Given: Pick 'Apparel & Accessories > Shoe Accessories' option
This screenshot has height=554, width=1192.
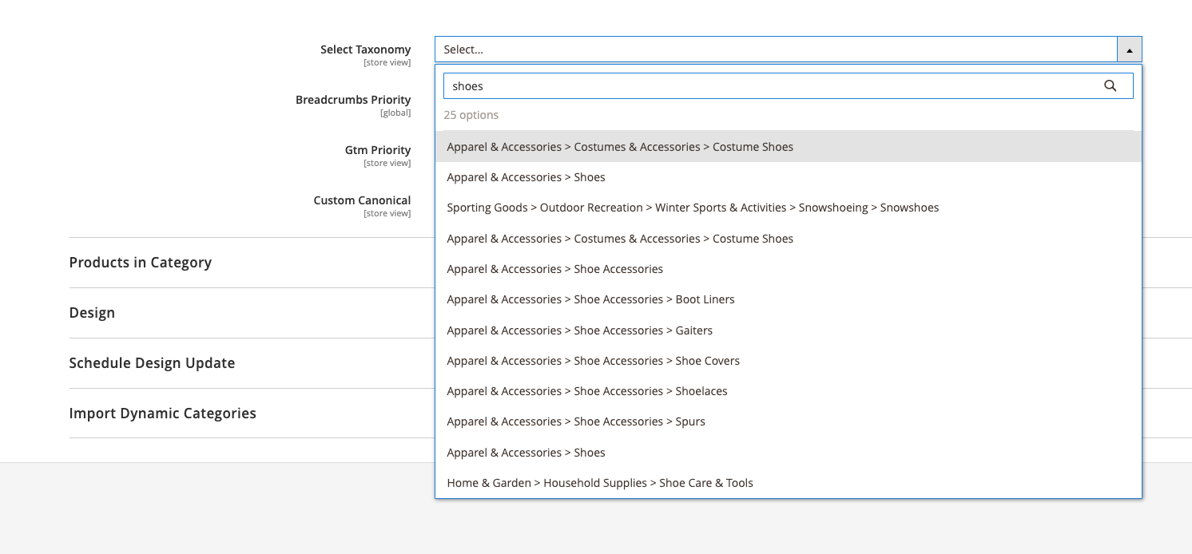Looking at the screenshot, I should click(x=554, y=269).
